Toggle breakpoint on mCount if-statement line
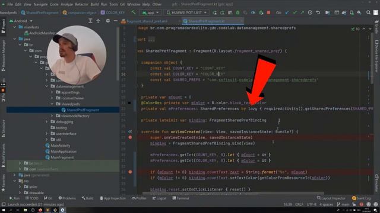Image resolution: width=380 pixels, height=213 pixels. 130,172
